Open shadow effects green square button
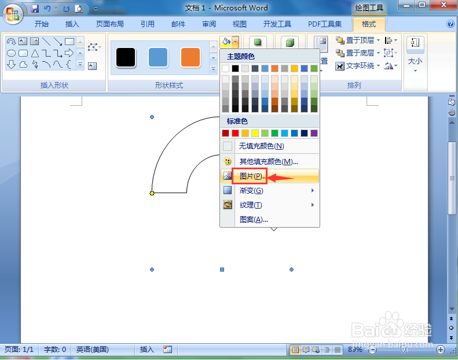 tap(257, 42)
